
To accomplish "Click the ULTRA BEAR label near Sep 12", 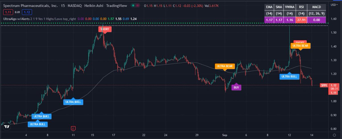I will [300, 46].
